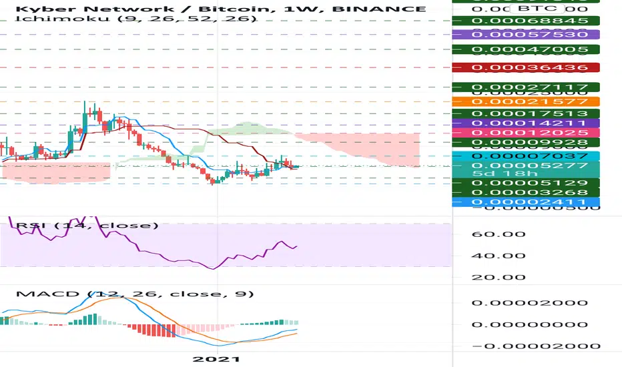Select the blue 0.00002411 price label

[526, 202]
